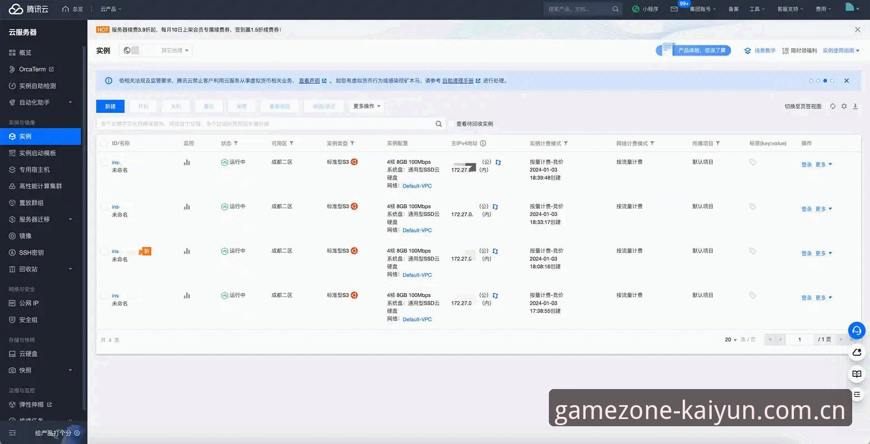The image size is (870, 444).
Task: Refresh the instance list
Action: pos(833,106)
